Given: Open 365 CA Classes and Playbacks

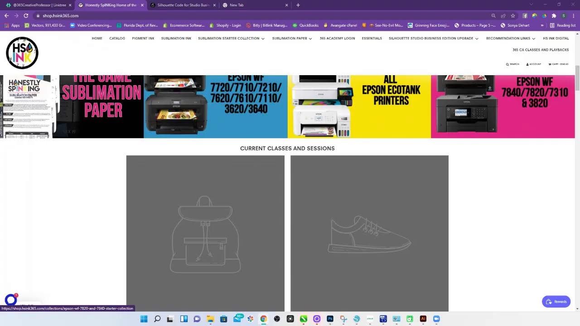Looking at the screenshot, I should [541, 50].
